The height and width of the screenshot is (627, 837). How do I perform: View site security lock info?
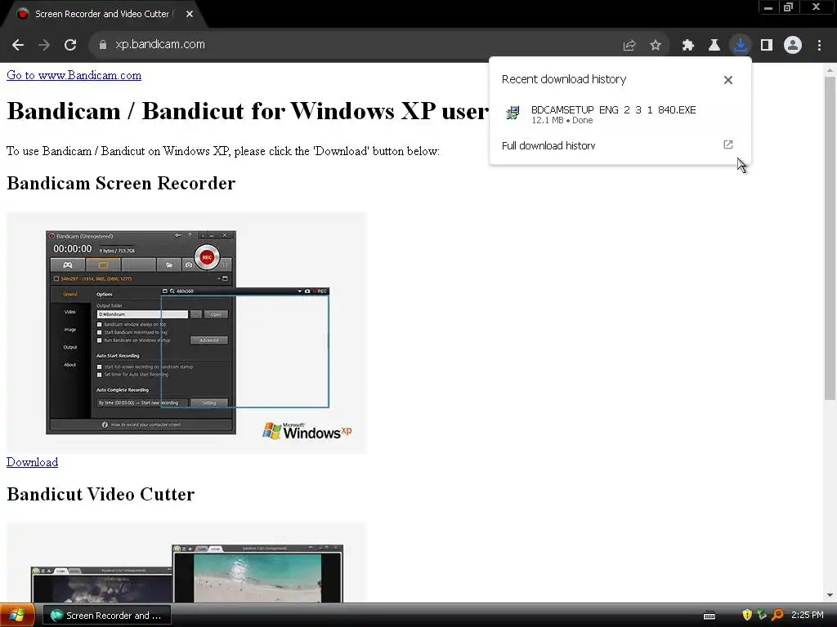[102, 45]
